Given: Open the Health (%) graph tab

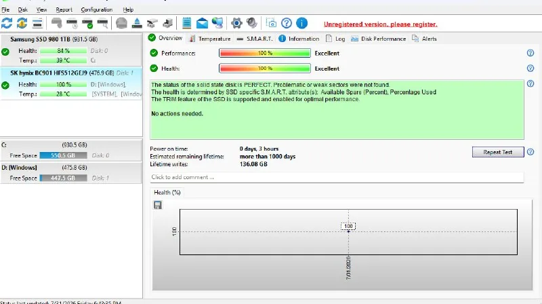Looking at the screenshot, I should click(167, 193).
